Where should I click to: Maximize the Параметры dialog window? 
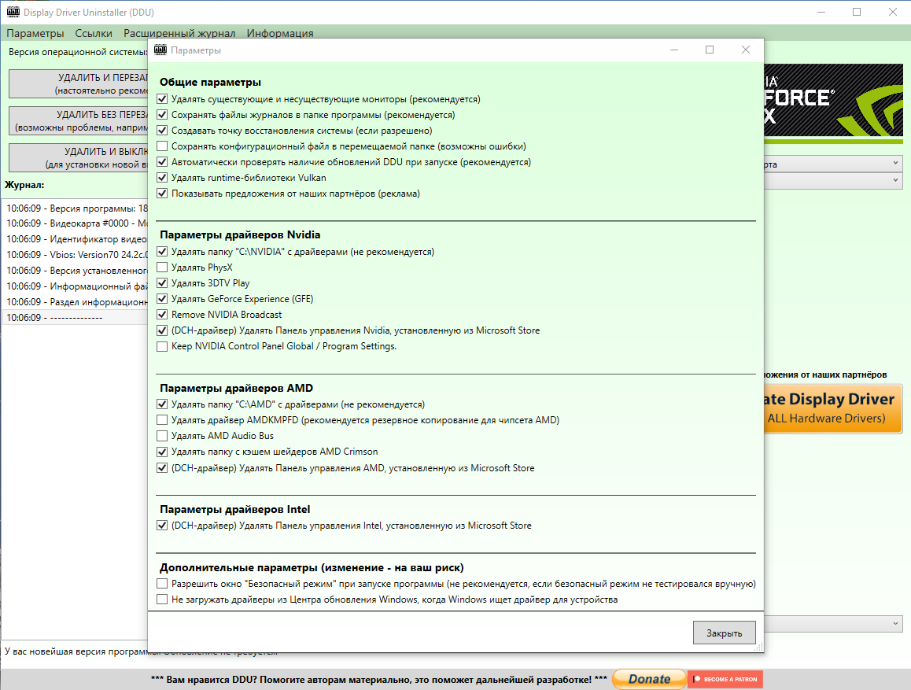[x=710, y=50]
